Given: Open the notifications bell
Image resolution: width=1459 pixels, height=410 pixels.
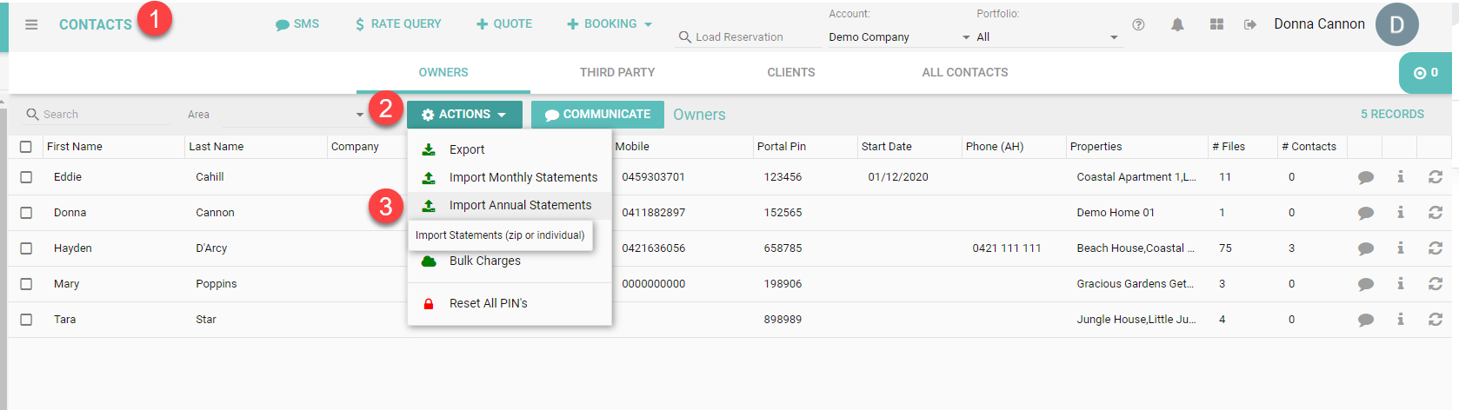Looking at the screenshot, I should (1177, 24).
